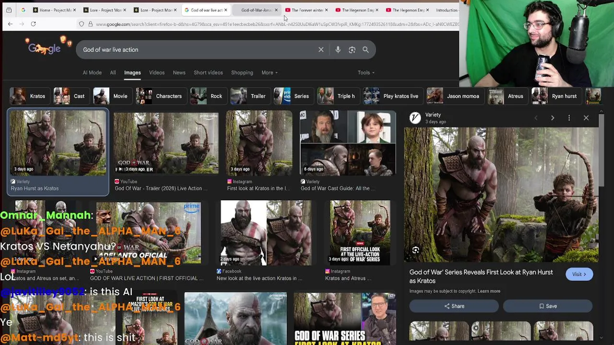This screenshot has height=345, width=614.
Task: Close the 'God-of-War-Ama' tab
Action: click(276, 10)
